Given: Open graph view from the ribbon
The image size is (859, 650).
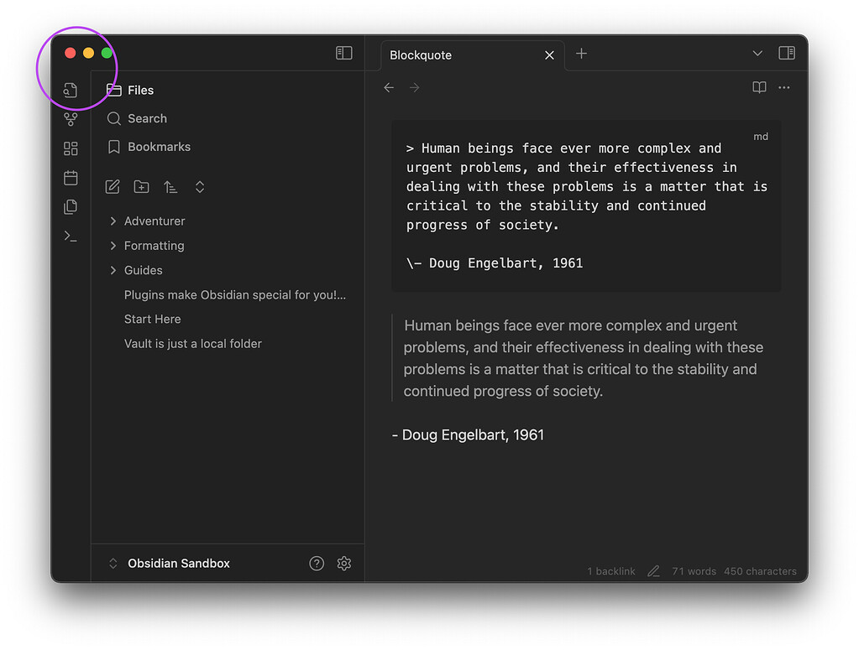Looking at the screenshot, I should click(71, 118).
